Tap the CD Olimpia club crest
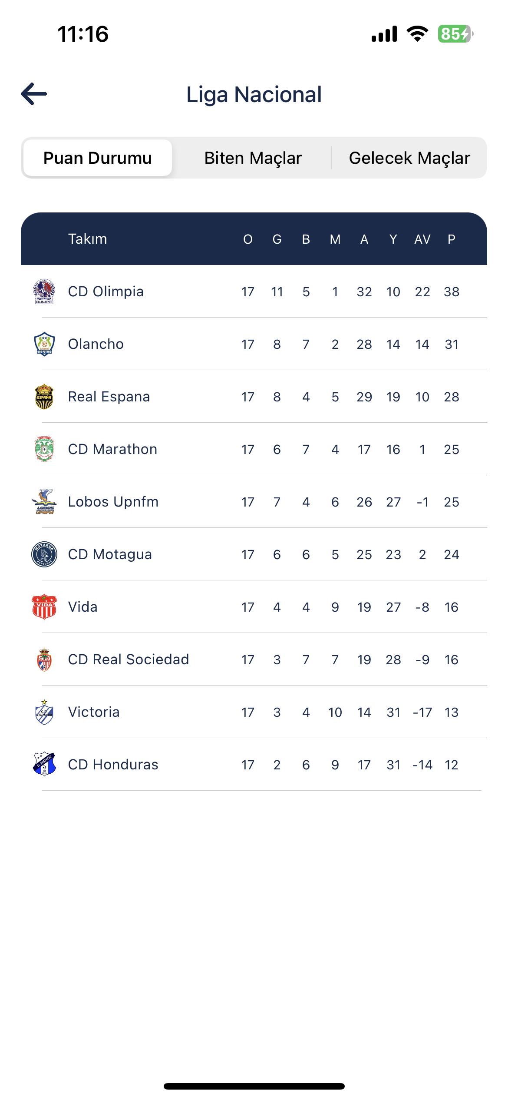508x1100 pixels. pyautogui.click(x=44, y=292)
